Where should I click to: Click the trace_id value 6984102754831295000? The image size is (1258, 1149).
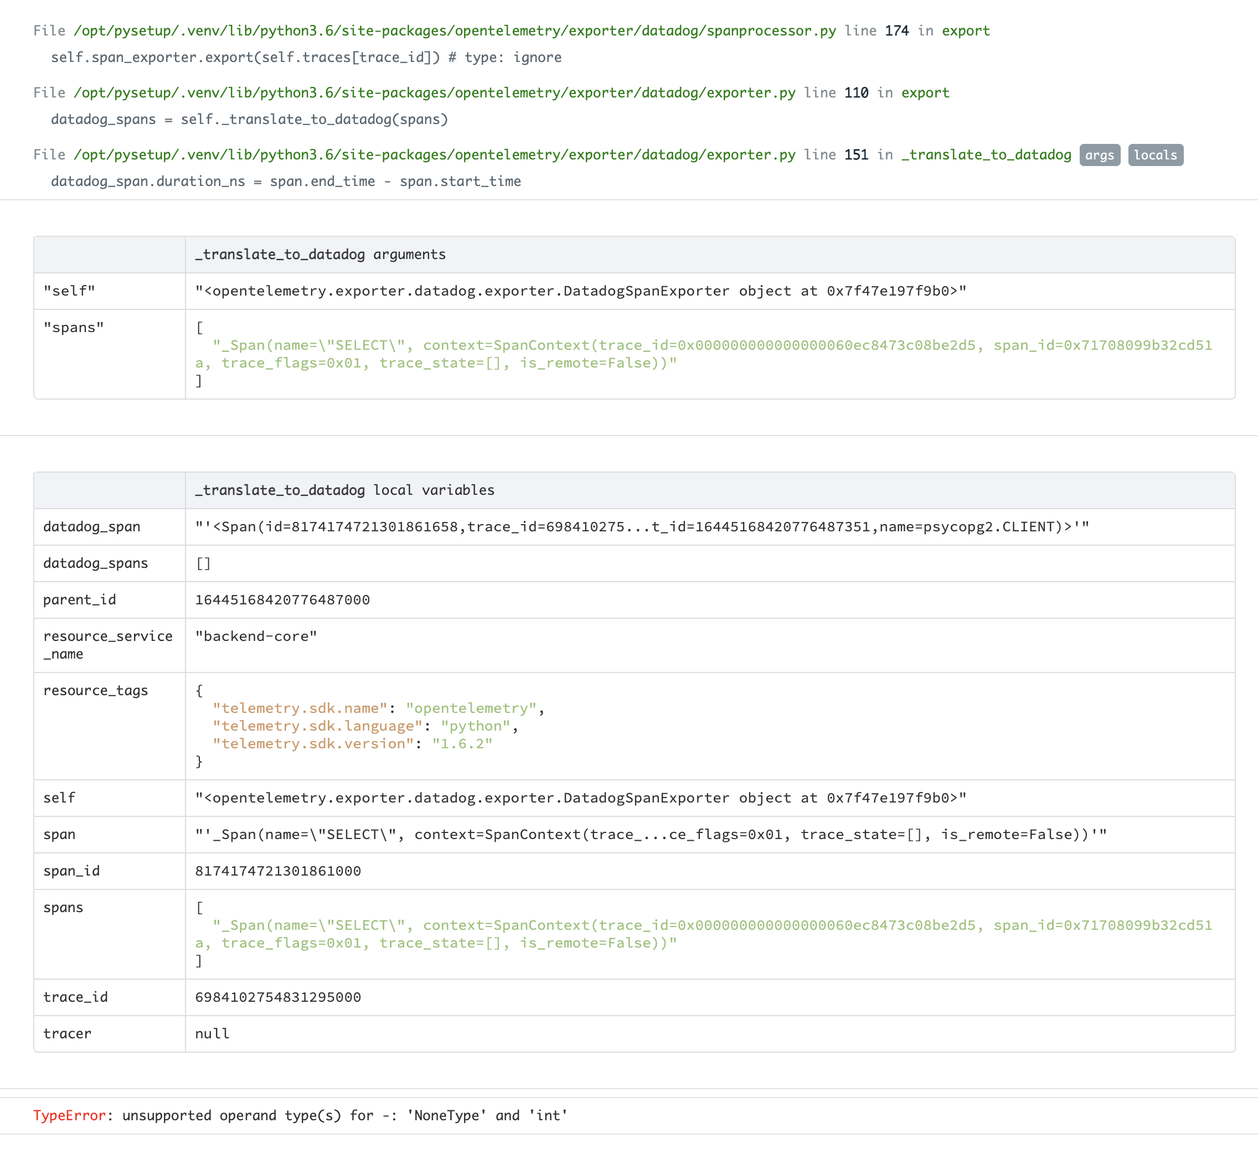[277, 997]
